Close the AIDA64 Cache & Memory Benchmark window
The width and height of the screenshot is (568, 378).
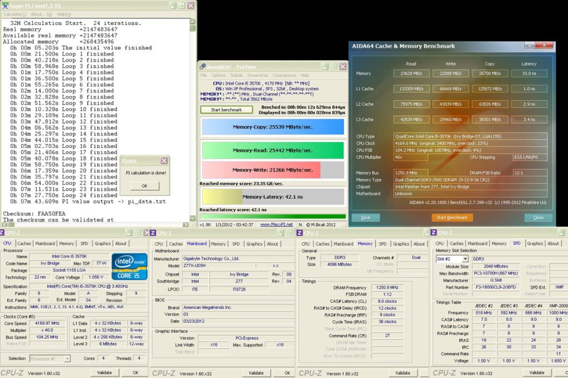tap(544, 45)
